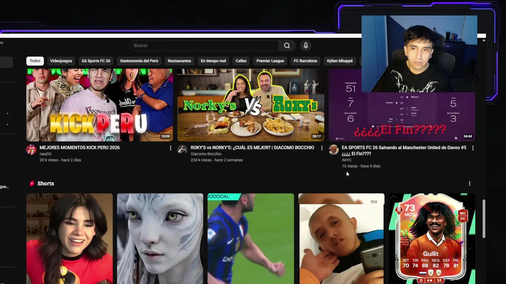Screen dimensions: 506x284
Task: Open Shorts section options menu
Action: click(x=470, y=183)
